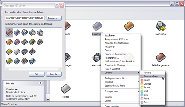Click the Annuler button

pos(54,74)
